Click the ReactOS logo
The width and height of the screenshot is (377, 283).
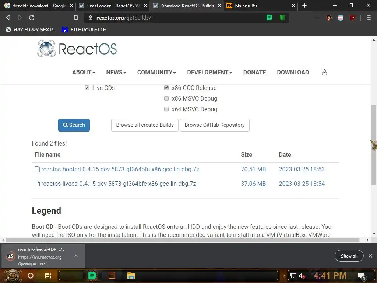click(77, 49)
